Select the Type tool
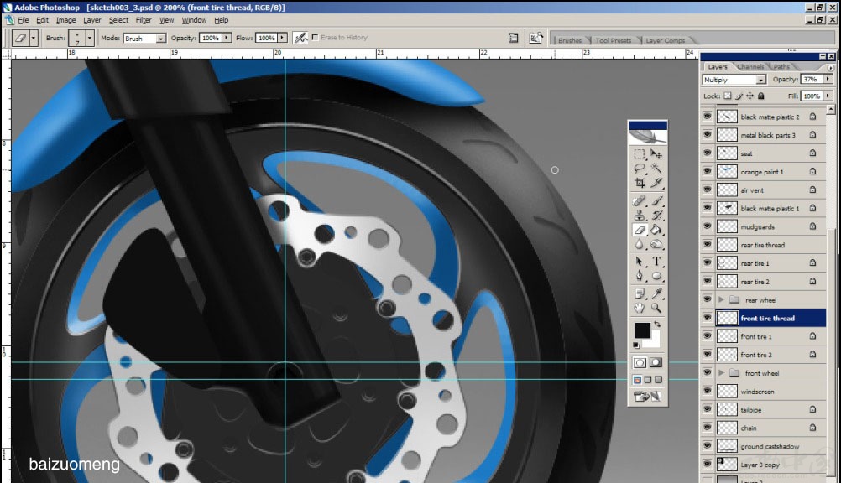The image size is (841, 483). coord(656,262)
